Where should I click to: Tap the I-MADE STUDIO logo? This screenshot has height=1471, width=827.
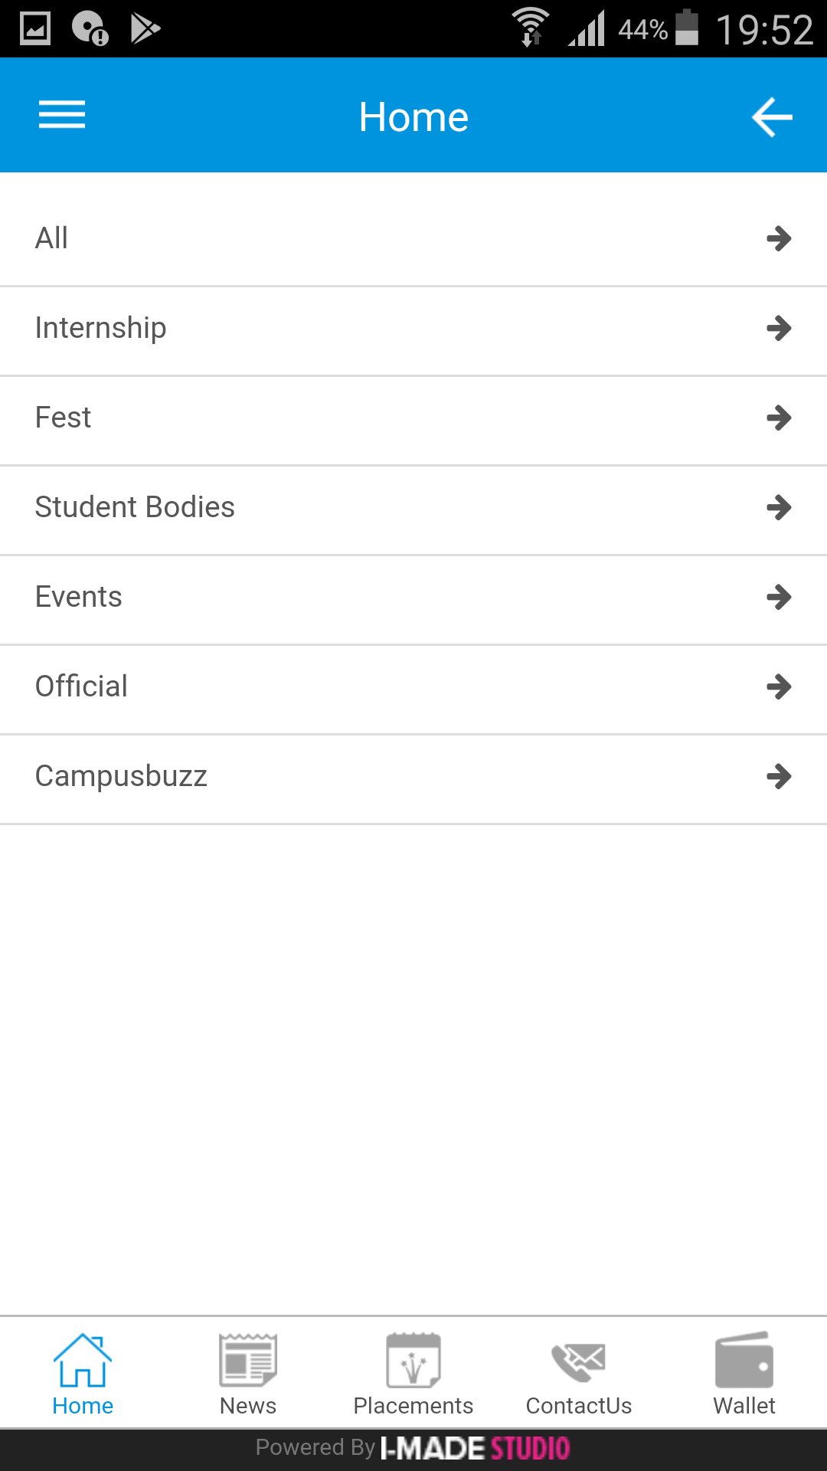click(x=476, y=1448)
